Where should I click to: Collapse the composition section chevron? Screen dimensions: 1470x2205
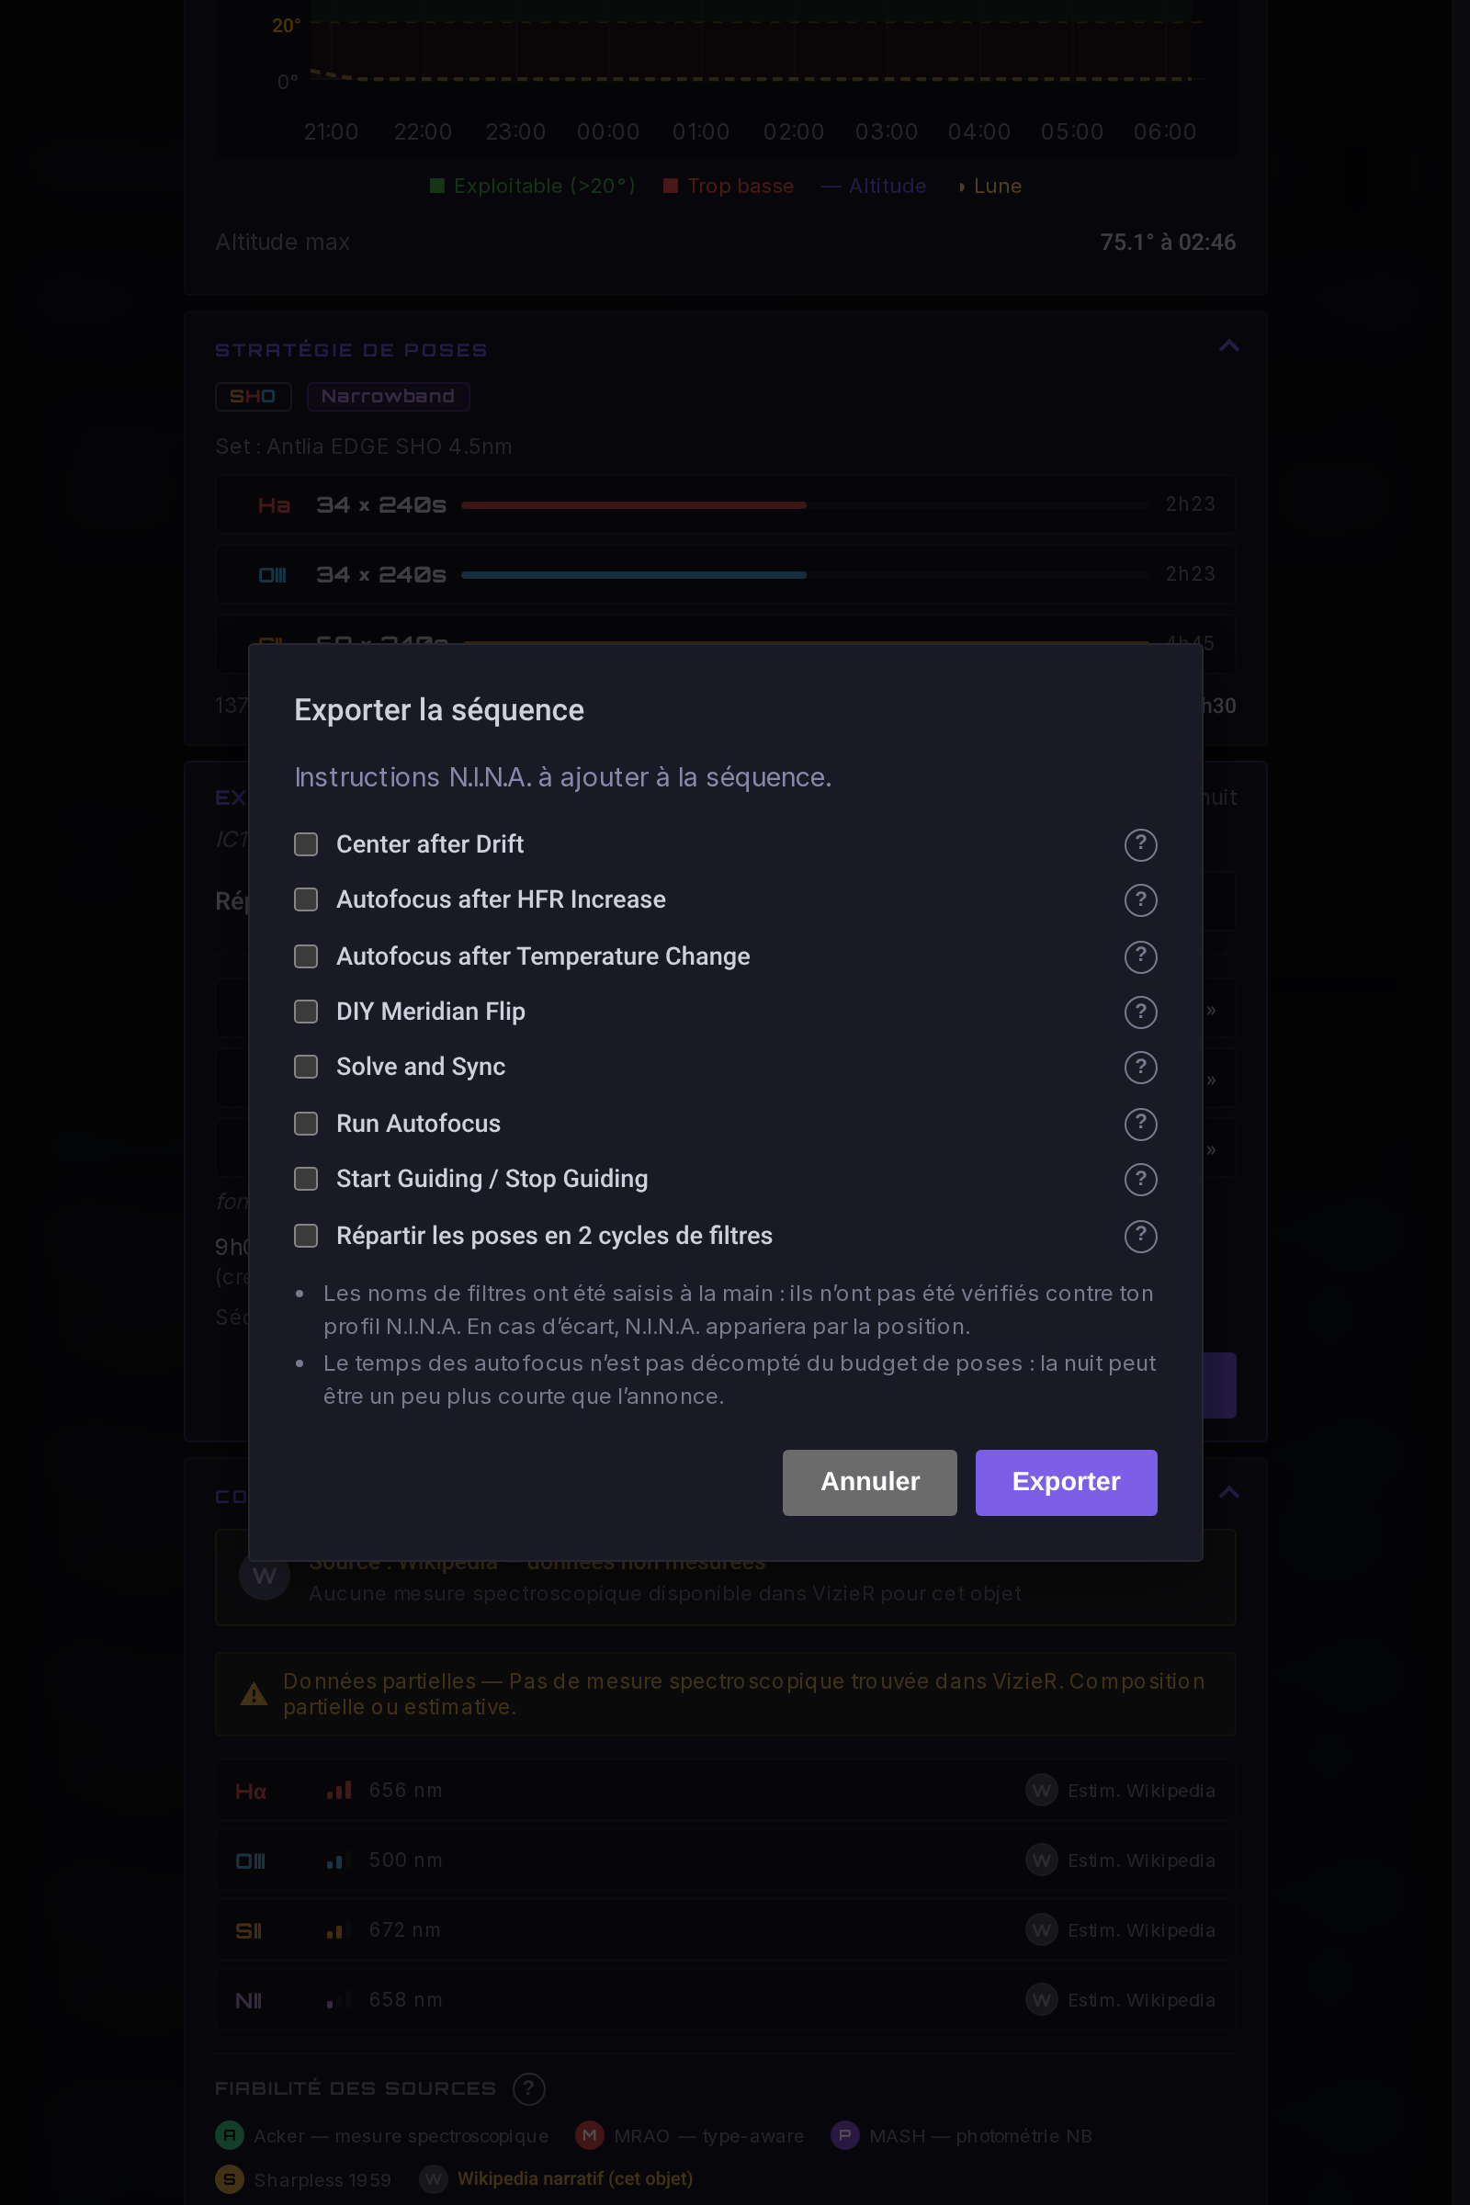(x=1228, y=1492)
